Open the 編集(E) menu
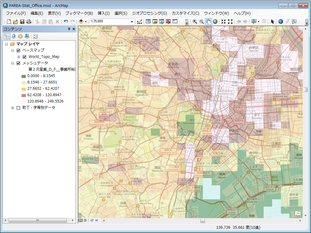Screen dimensions: 311x233 [37, 13]
